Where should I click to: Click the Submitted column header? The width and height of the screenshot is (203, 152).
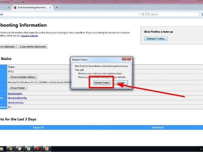pos(157,128)
